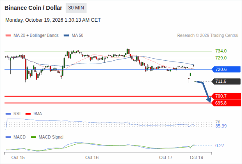Screen dimensions: 242x164
Task: Click the Research © 2026 Trading Central credit
Action: click(208, 36)
